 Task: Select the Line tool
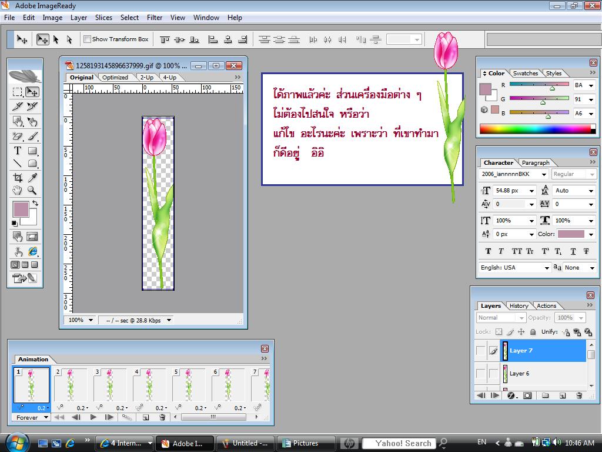17,164
